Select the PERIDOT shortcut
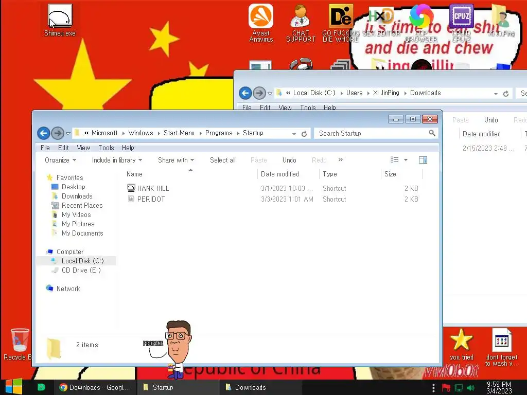Image resolution: width=527 pixels, height=395 pixels. [146, 199]
